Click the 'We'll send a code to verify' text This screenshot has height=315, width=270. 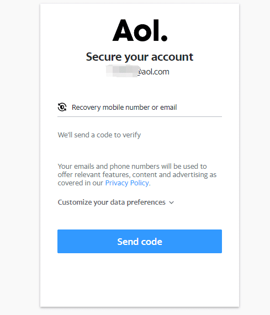coord(99,135)
